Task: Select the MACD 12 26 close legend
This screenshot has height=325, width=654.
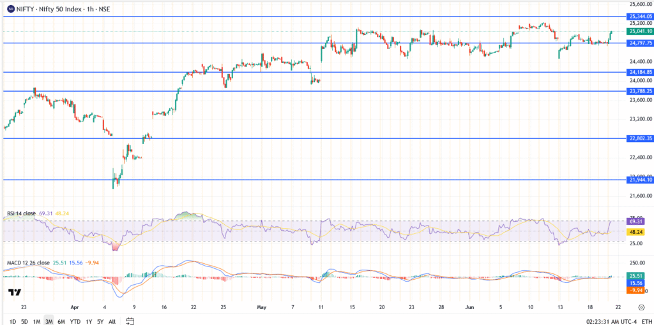Action: point(28,263)
